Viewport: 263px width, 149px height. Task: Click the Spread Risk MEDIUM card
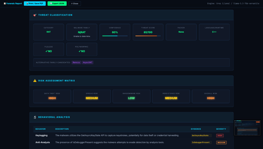pos(92,96)
